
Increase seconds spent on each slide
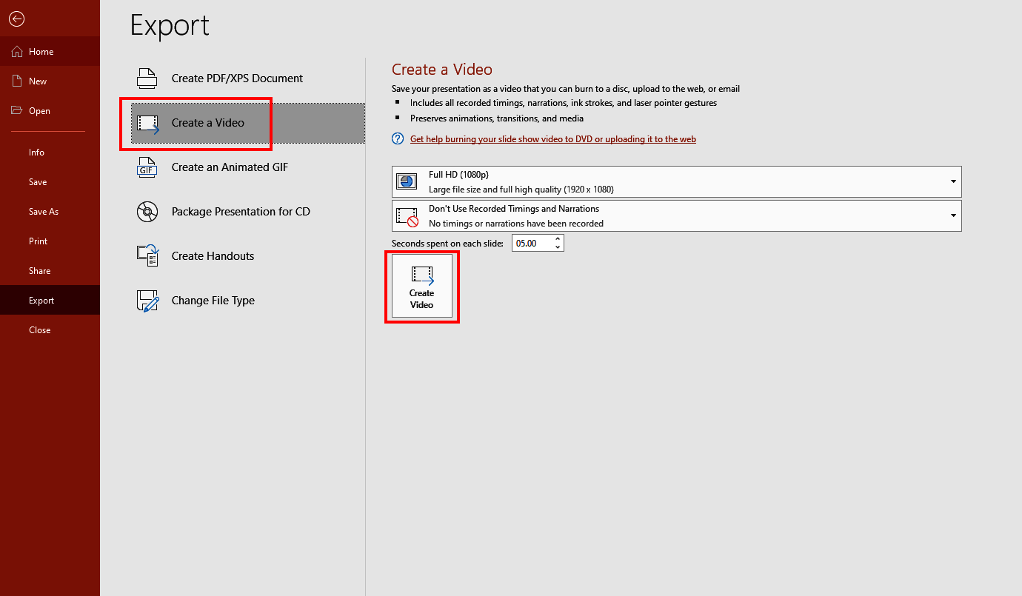coord(557,238)
